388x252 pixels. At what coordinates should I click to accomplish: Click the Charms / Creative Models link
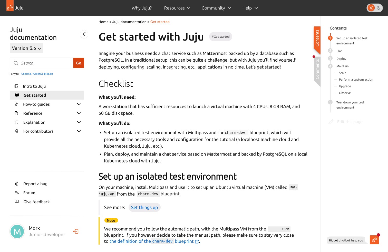tap(37, 74)
